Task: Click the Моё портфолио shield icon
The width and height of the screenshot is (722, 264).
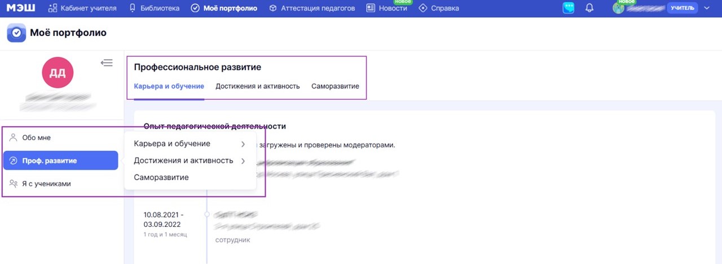Action: [x=16, y=33]
